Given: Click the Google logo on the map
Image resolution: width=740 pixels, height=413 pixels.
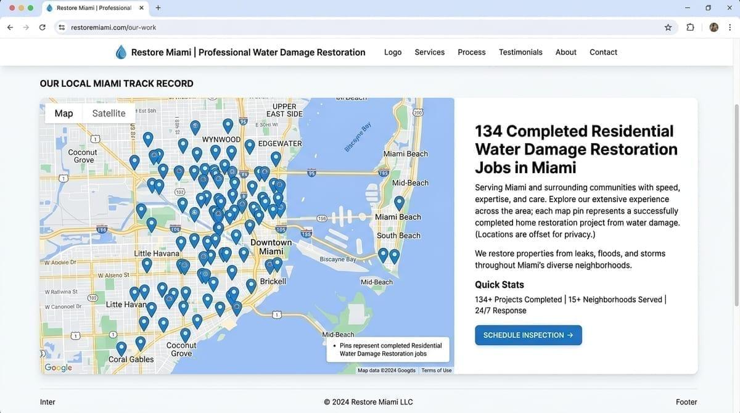Looking at the screenshot, I should pos(57,367).
